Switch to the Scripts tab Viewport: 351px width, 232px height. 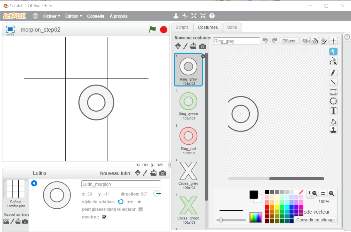click(x=182, y=27)
